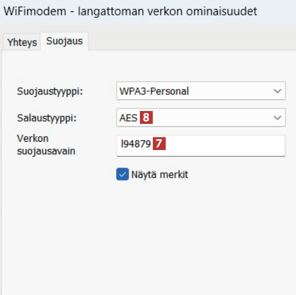Uncheck the Näytä merkit checkbox
This screenshot has width=296, height=295.
(122, 174)
